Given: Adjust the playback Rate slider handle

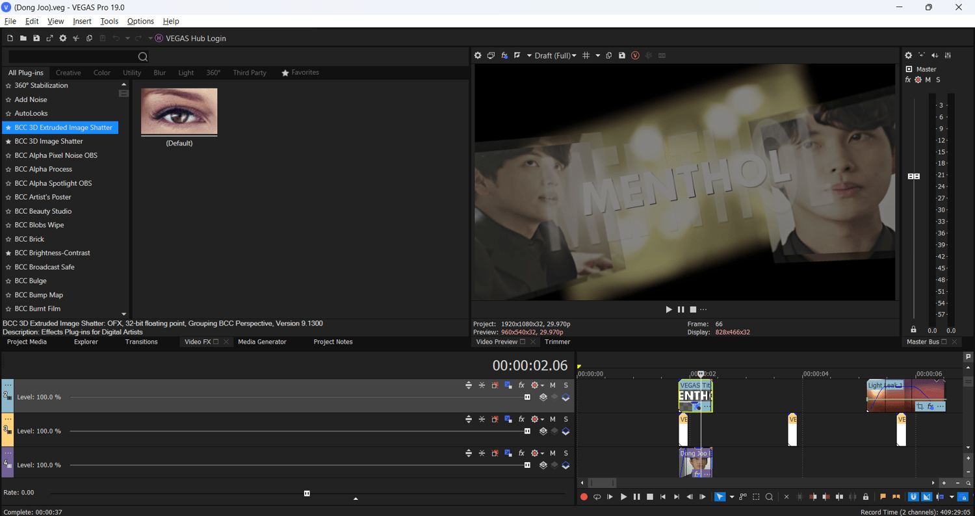Looking at the screenshot, I should point(307,493).
